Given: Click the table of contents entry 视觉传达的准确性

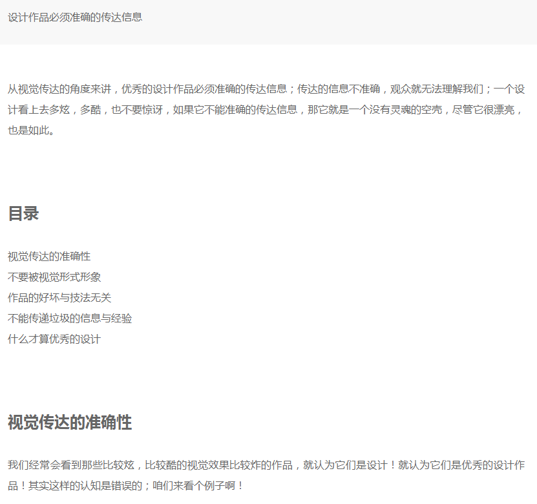Looking at the screenshot, I should pos(49,257).
